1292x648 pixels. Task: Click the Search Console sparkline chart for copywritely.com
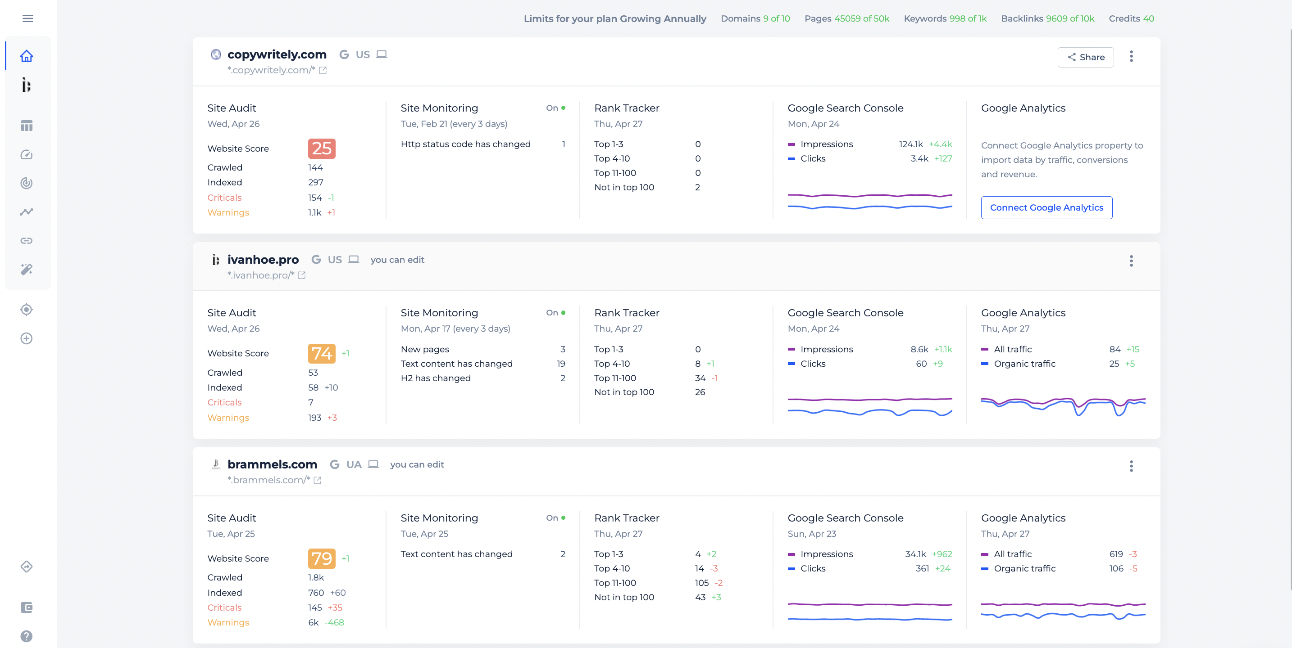click(870, 201)
